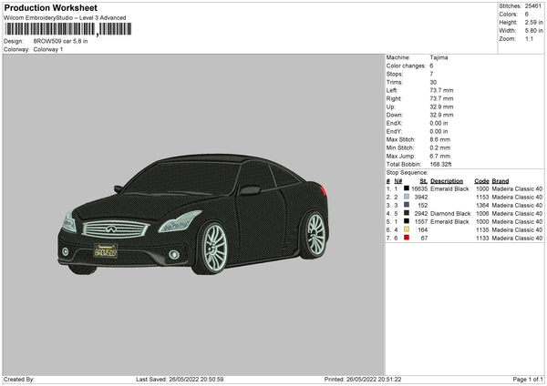Click the Total Bobbin value '168.32ft'

click(440, 164)
